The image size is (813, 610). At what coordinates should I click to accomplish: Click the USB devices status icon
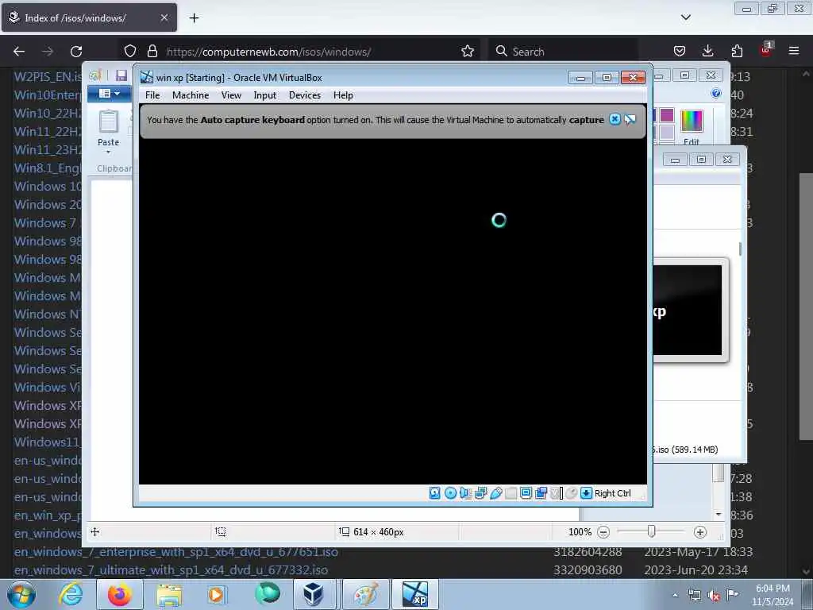(495, 492)
